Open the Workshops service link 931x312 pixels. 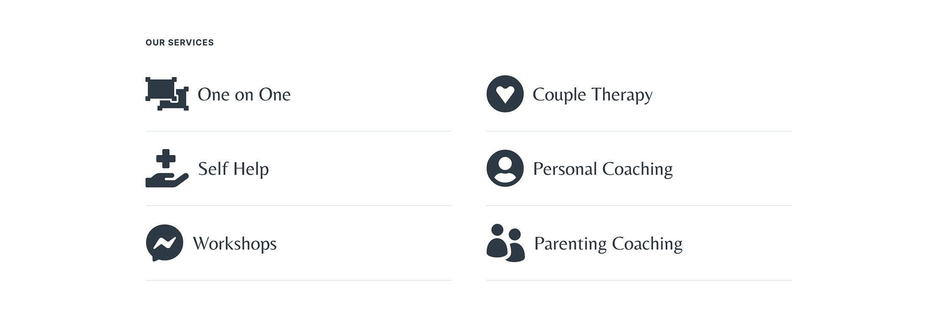[234, 244]
